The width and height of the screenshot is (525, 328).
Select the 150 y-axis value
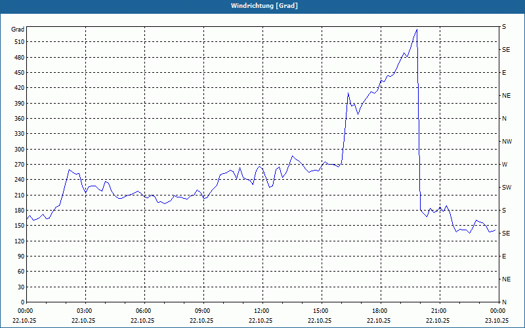click(19, 226)
